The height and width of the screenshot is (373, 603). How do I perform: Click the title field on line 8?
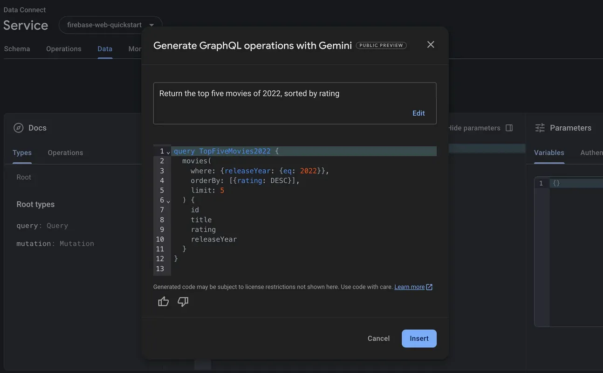pos(201,220)
